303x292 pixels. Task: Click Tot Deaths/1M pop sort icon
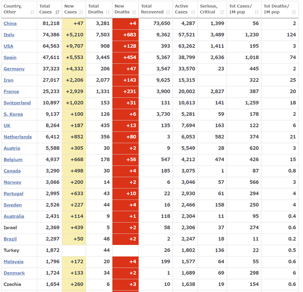[294, 12]
